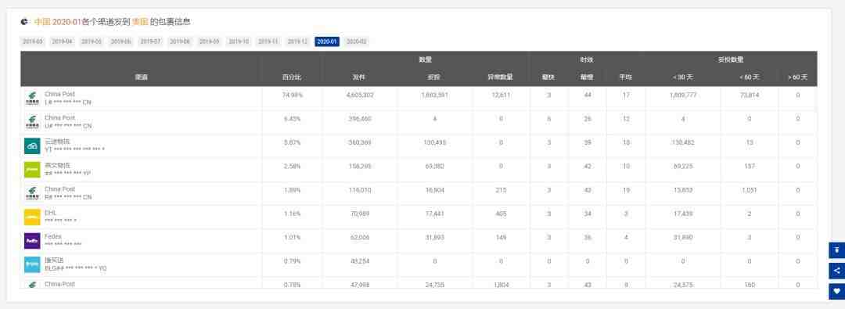Click the orange 中国 link in the title
Image resolution: width=845 pixels, height=309 pixels.
click(x=42, y=22)
